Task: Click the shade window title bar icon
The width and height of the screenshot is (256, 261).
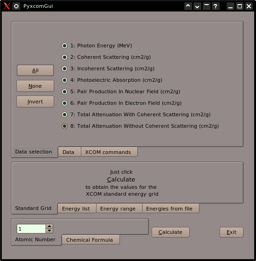Action: tap(206, 6)
